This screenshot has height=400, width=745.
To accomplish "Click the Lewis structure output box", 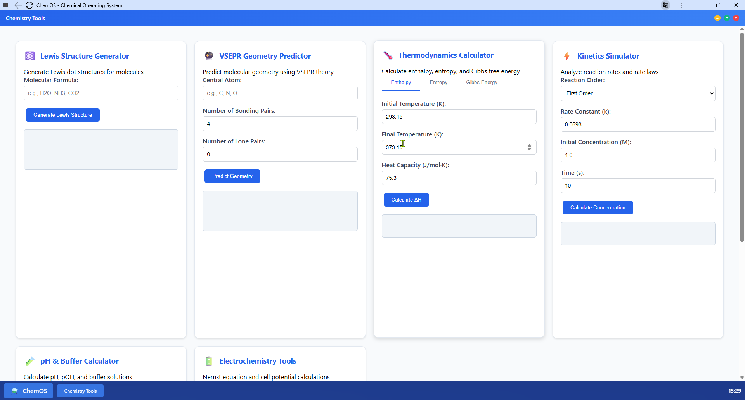I will pyautogui.click(x=101, y=150).
